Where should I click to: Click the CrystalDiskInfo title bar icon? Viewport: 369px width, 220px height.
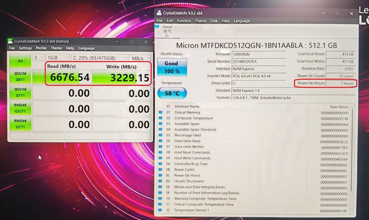159,13
